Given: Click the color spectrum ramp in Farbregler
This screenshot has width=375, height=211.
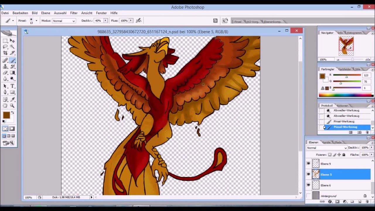Looking at the screenshot, I should point(346,95).
